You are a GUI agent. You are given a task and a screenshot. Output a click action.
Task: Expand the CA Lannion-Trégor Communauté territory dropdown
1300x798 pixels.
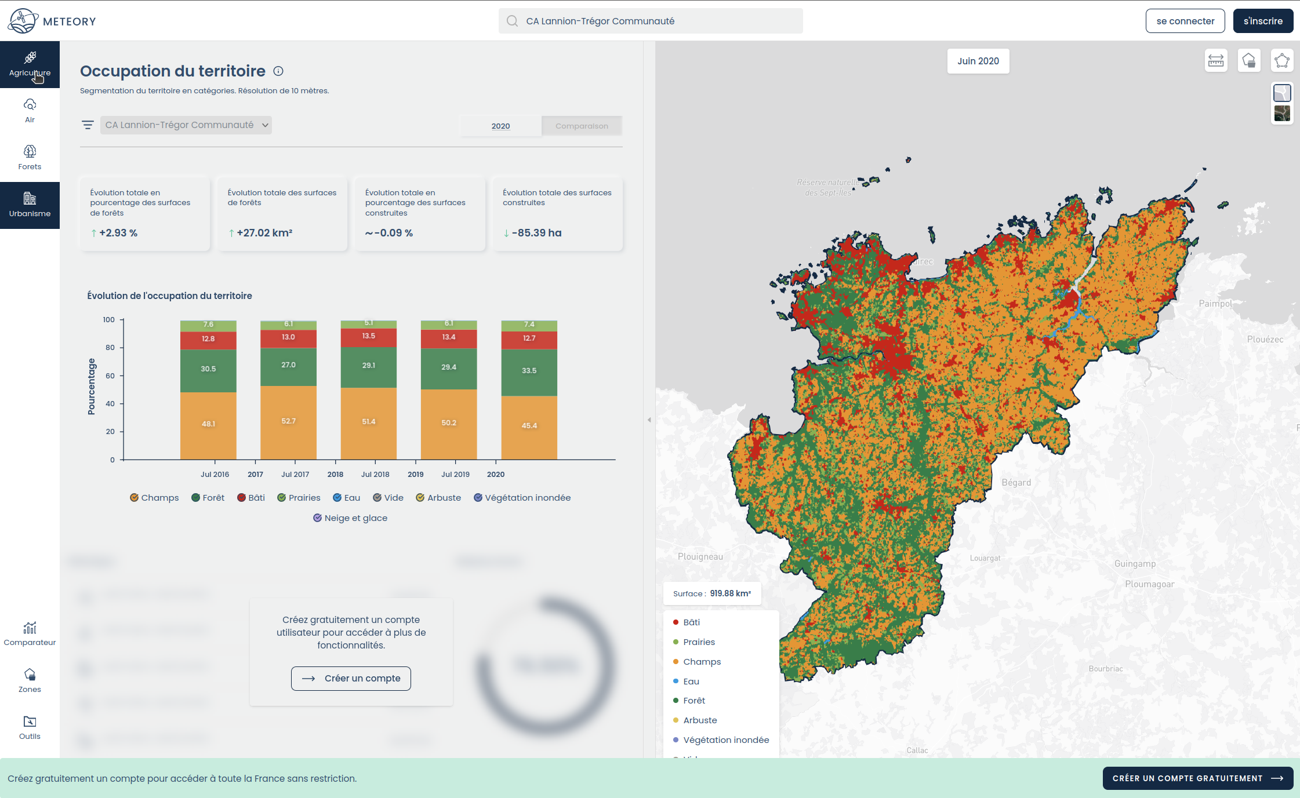tap(186, 125)
